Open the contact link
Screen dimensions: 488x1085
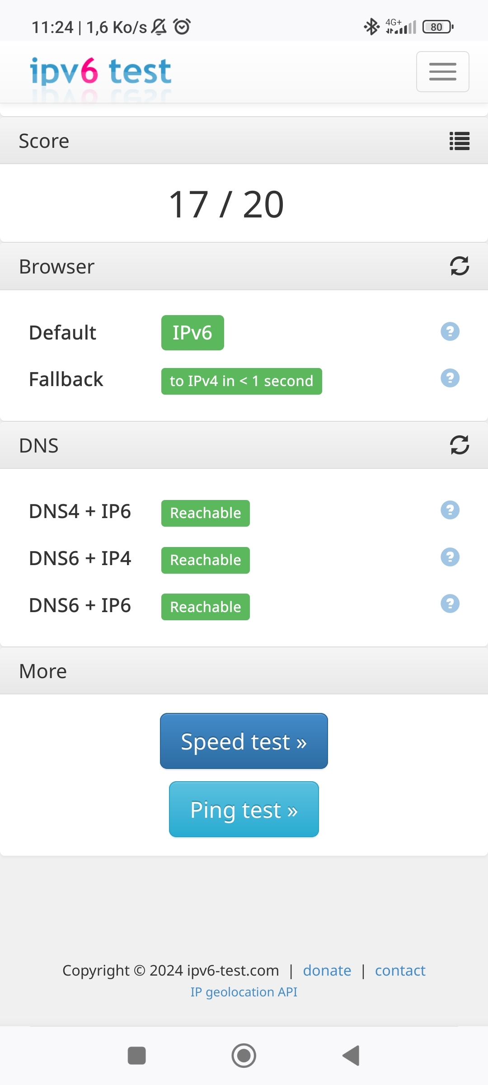tap(400, 971)
